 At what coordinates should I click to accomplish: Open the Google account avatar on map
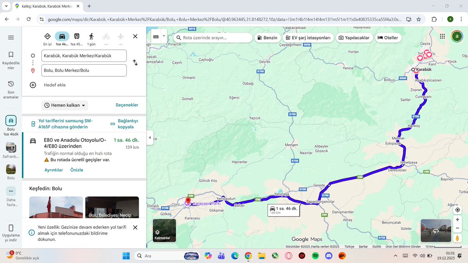[456, 36]
